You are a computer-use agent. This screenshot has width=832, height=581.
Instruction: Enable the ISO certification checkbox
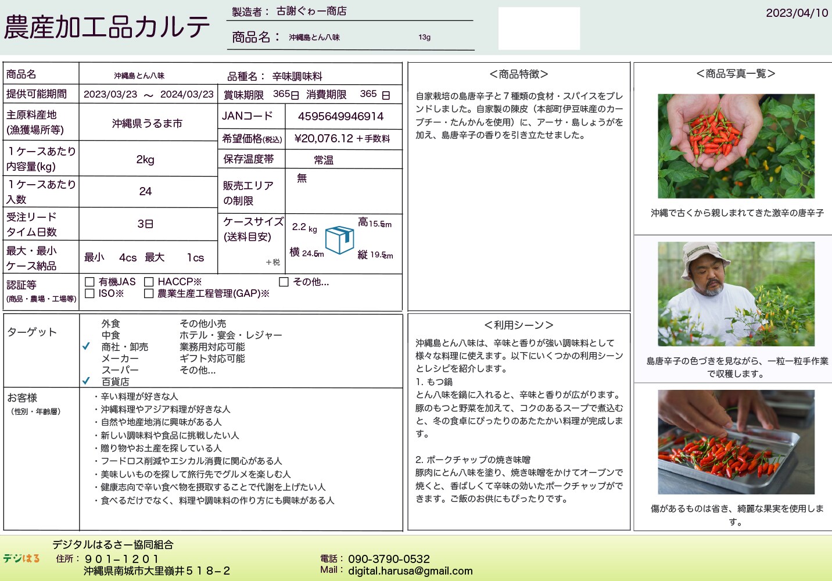(89, 293)
